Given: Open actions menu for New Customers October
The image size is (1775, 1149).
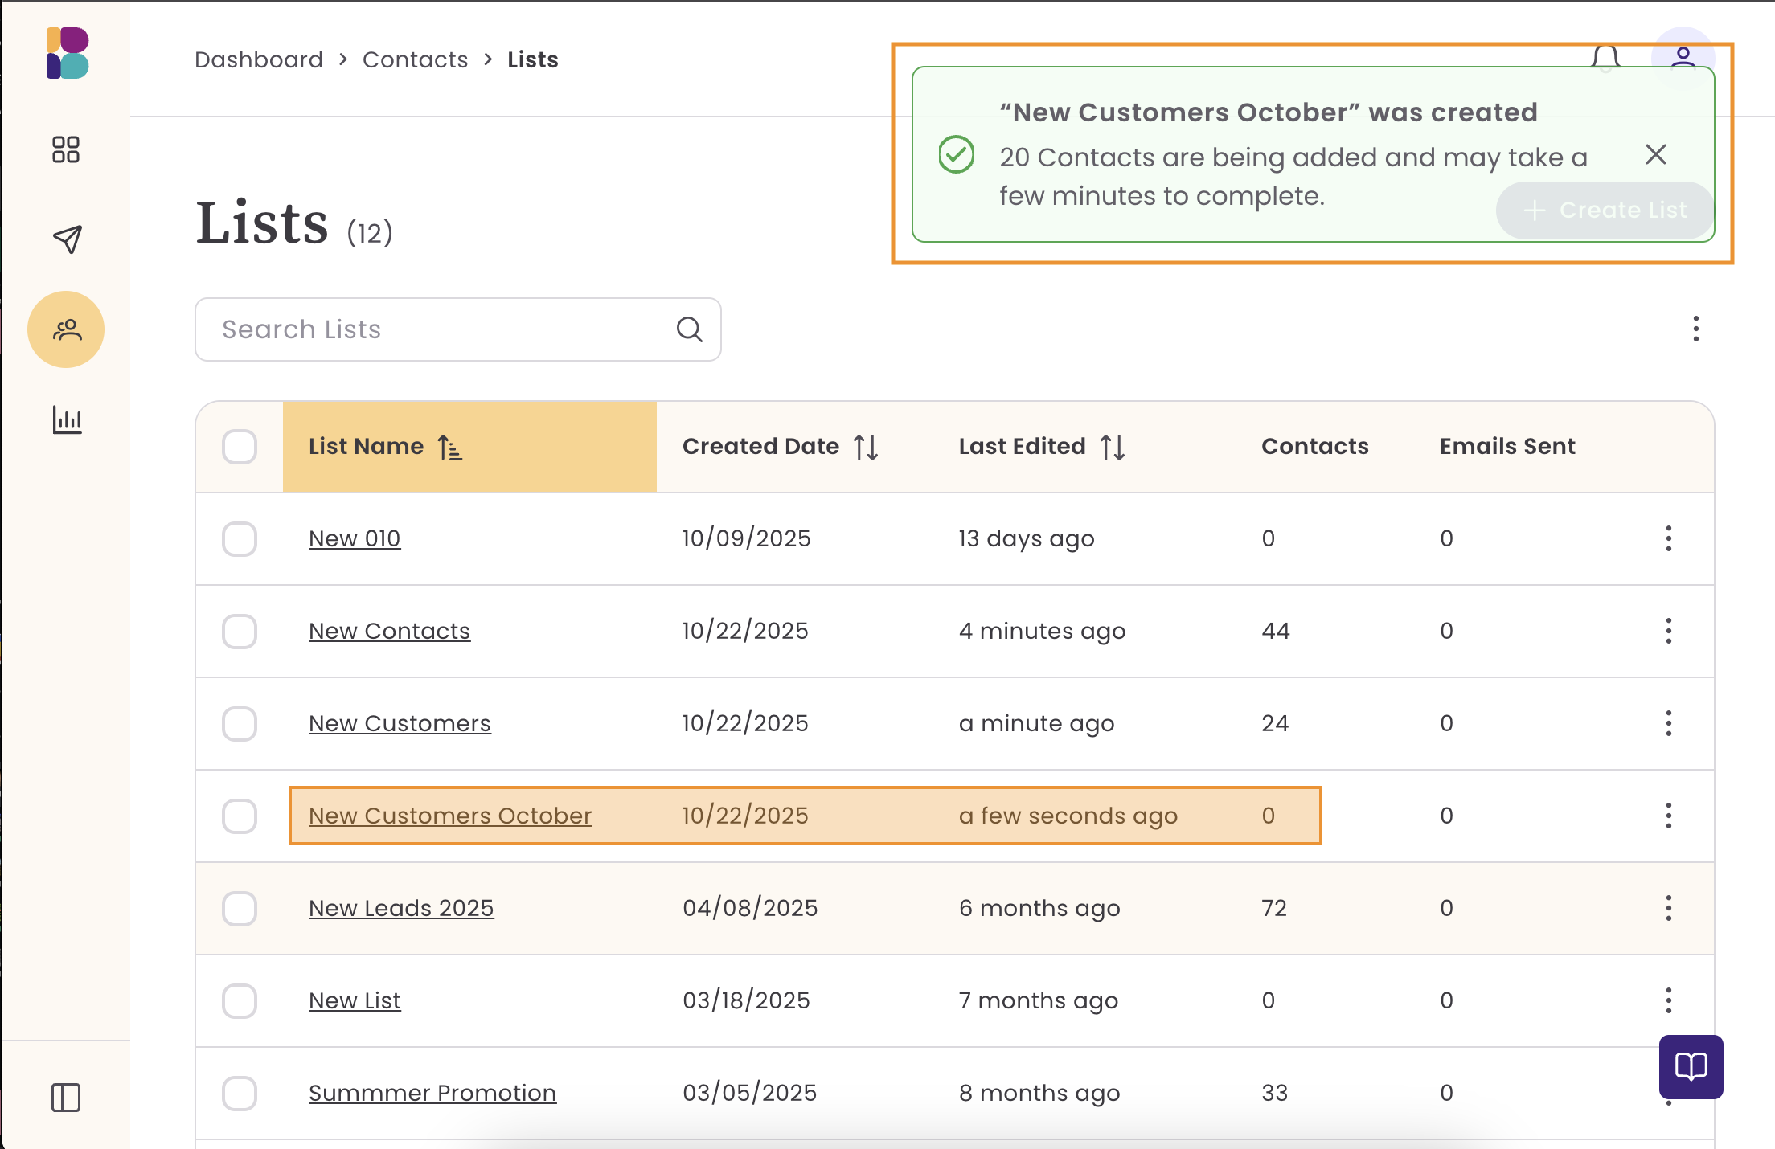Looking at the screenshot, I should point(1668,816).
